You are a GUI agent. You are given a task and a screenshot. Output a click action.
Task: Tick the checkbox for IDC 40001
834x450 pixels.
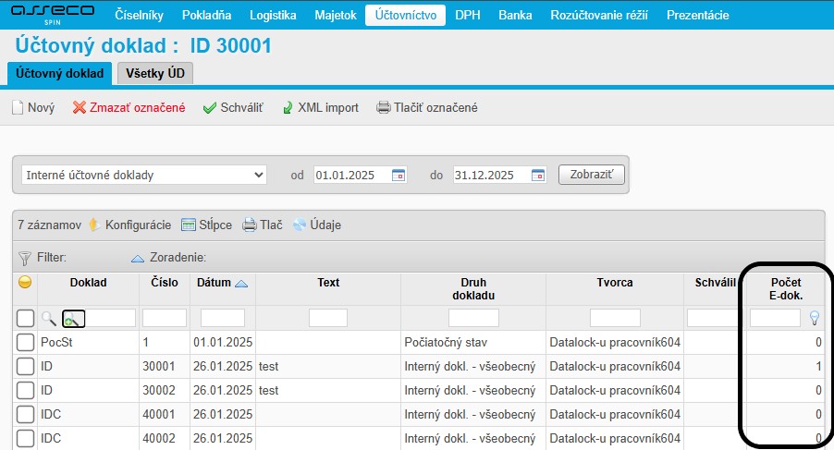pos(25,415)
